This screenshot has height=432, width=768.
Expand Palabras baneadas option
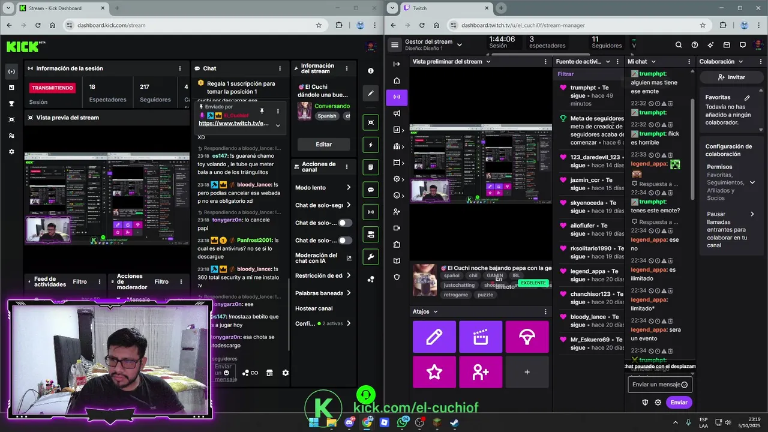(x=349, y=293)
